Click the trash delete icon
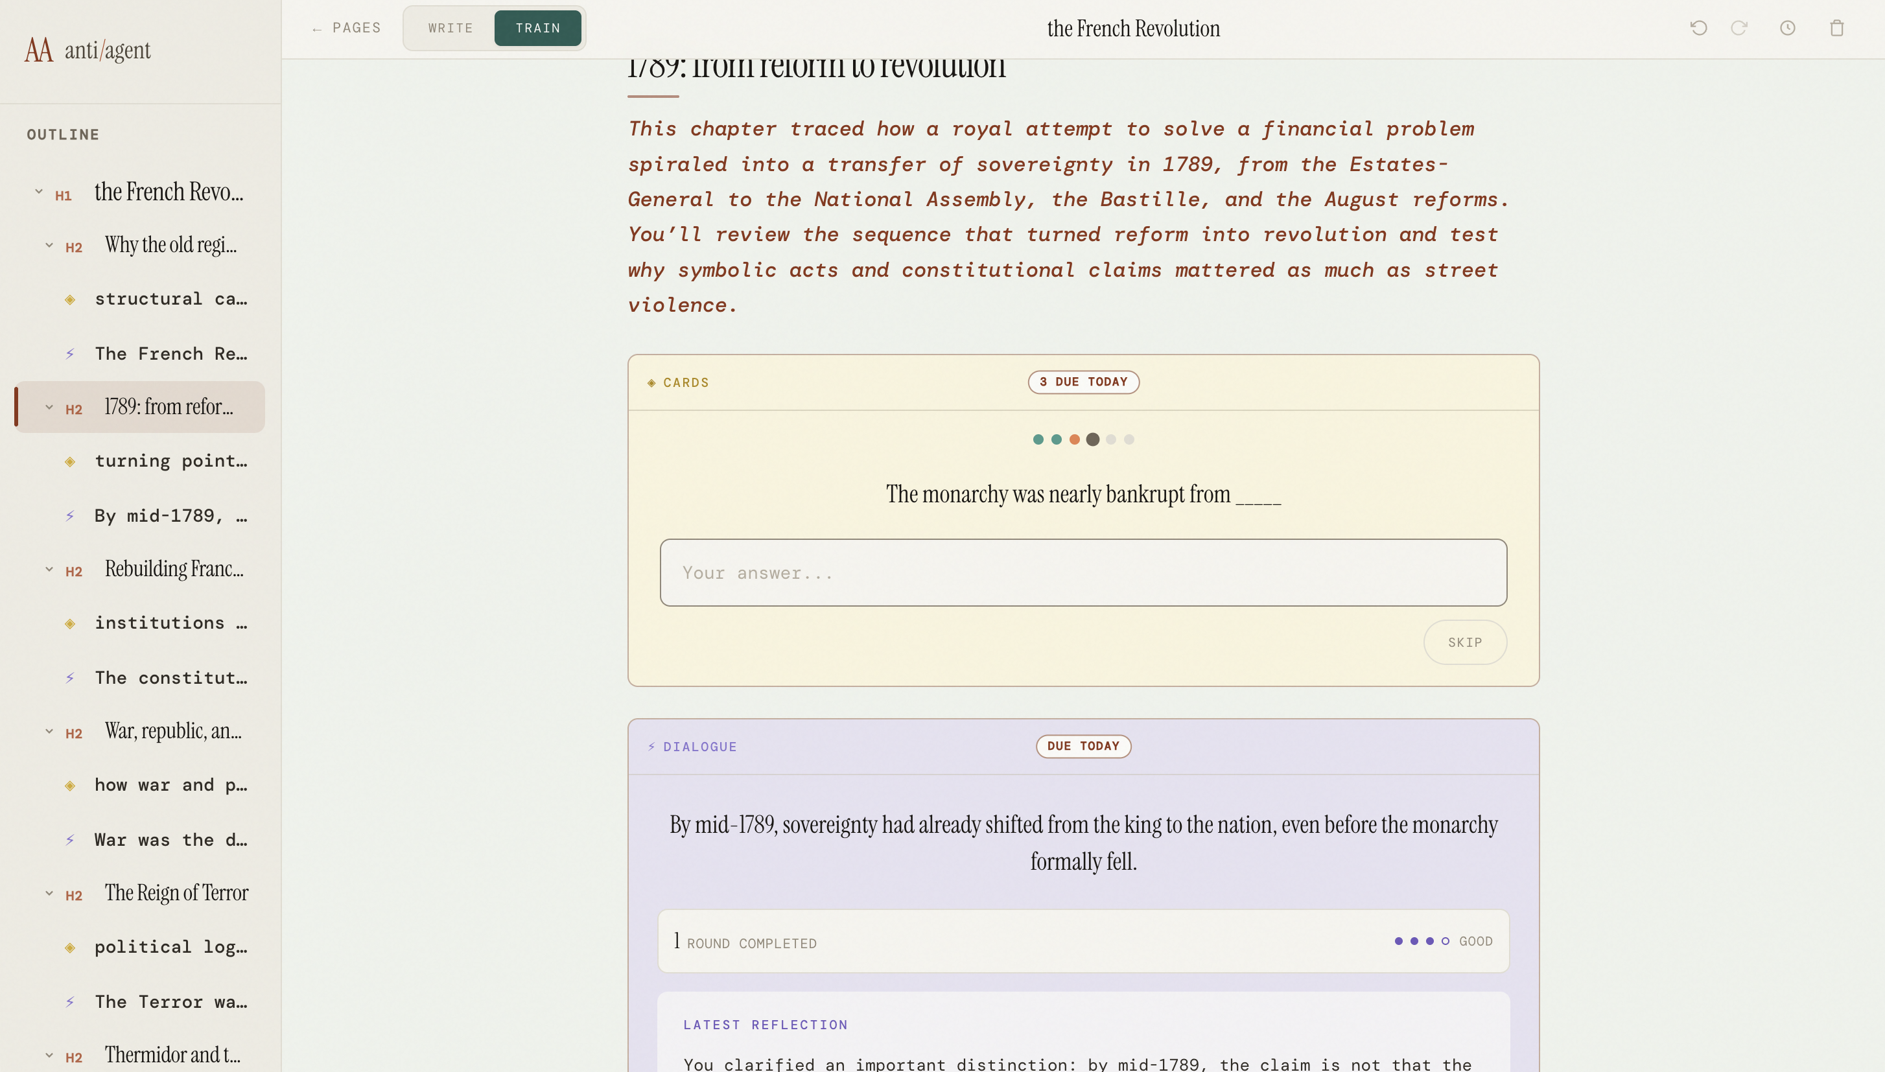The width and height of the screenshot is (1885, 1072). (x=1837, y=28)
